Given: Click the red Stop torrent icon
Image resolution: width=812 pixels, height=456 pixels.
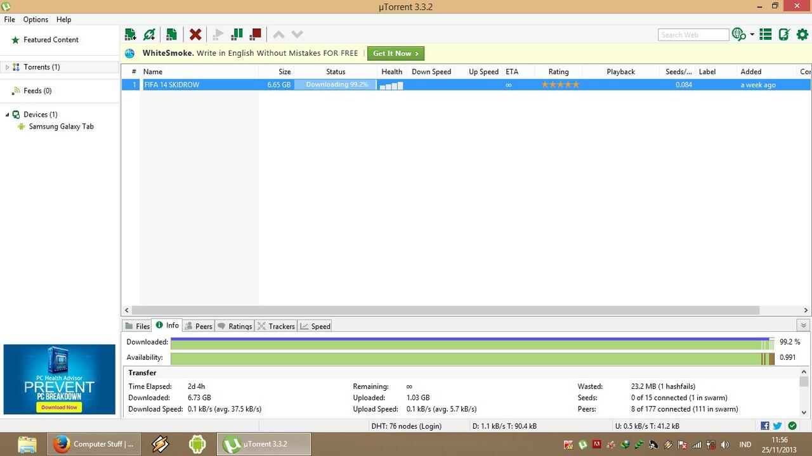Looking at the screenshot, I should coord(256,34).
